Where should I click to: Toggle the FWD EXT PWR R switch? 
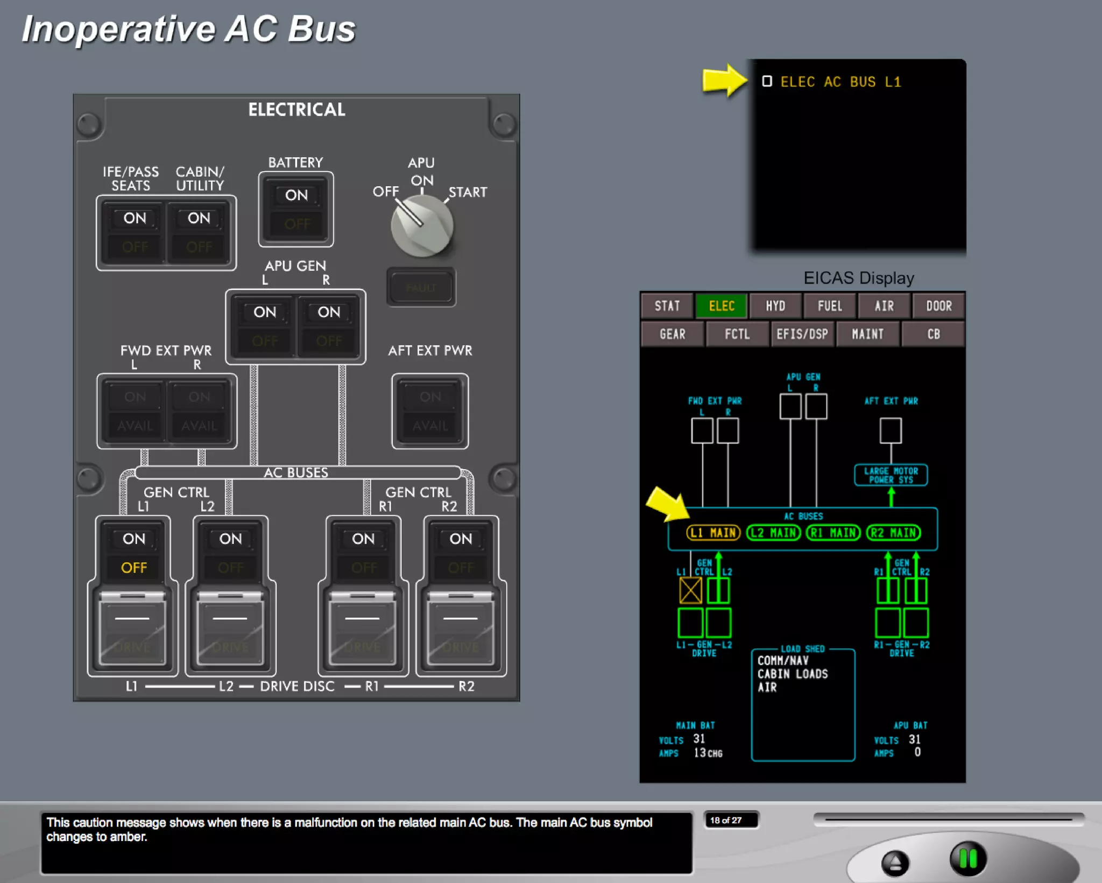click(199, 411)
